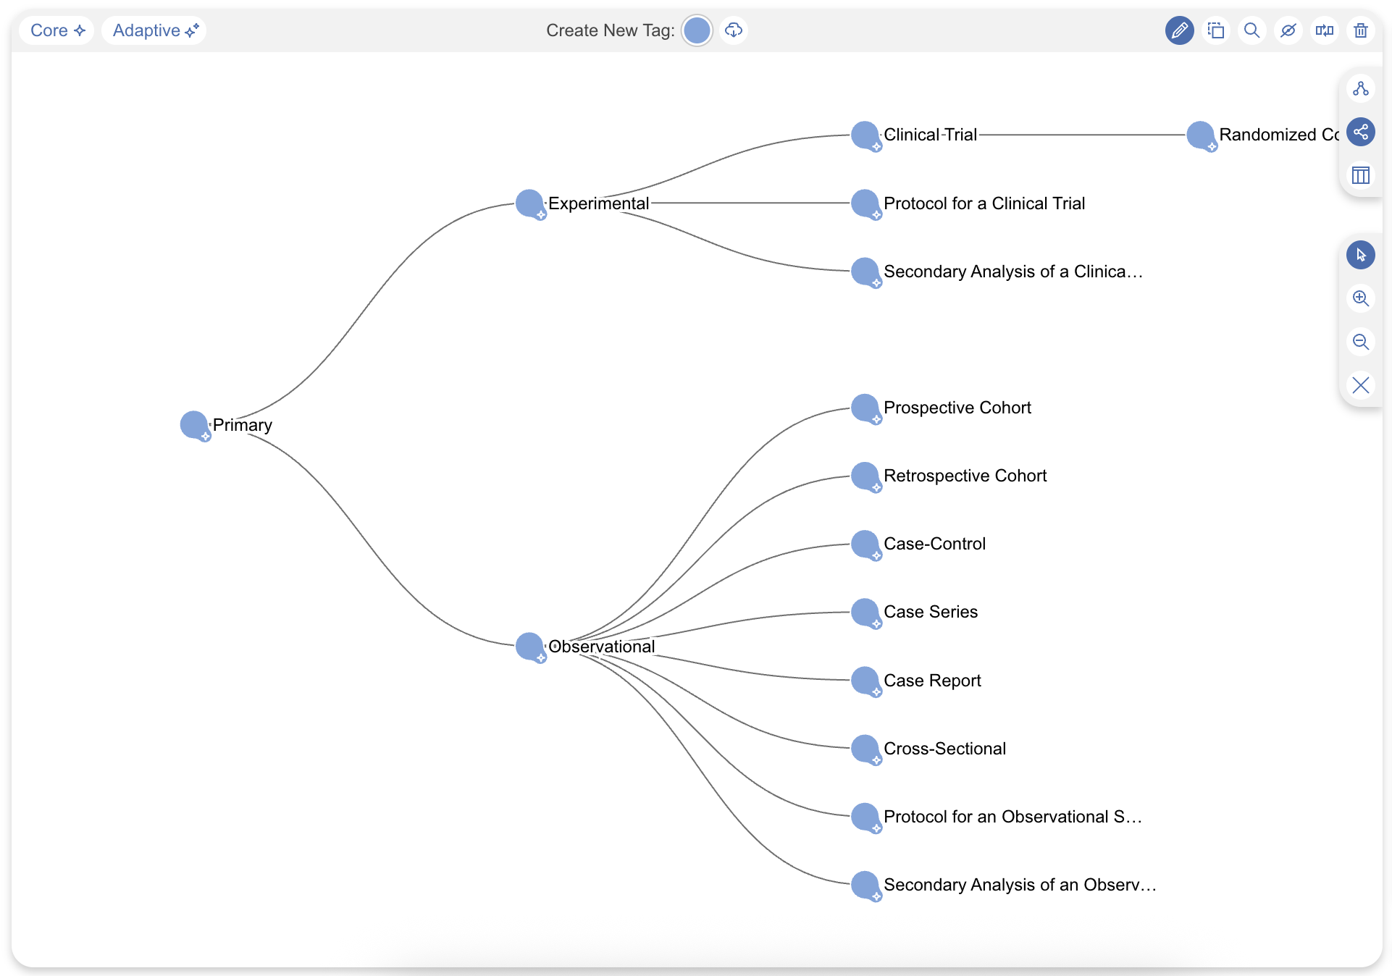The width and height of the screenshot is (1392, 976).
Task: Select the Cross-Sectional node
Action: (865, 749)
